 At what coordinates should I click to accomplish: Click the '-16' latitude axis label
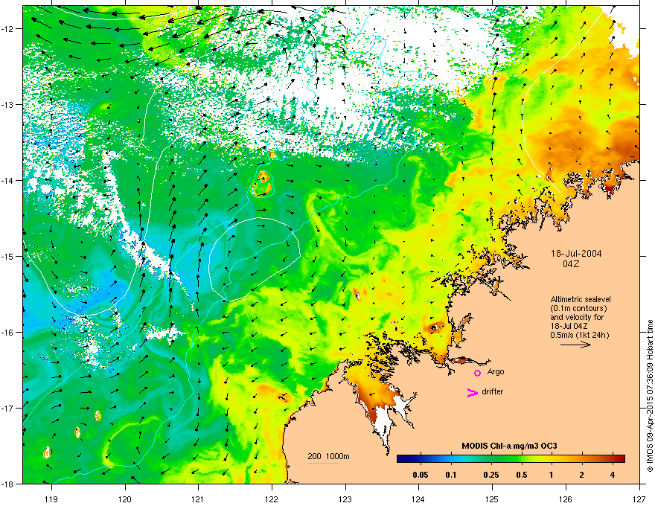[x=8, y=333]
